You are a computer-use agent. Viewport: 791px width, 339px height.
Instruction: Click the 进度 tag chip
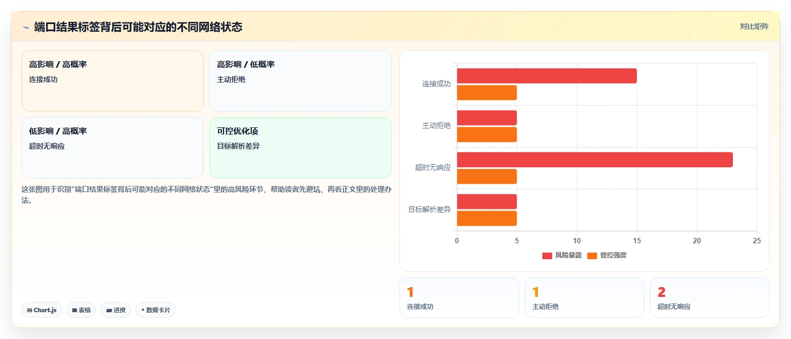point(116,310)
